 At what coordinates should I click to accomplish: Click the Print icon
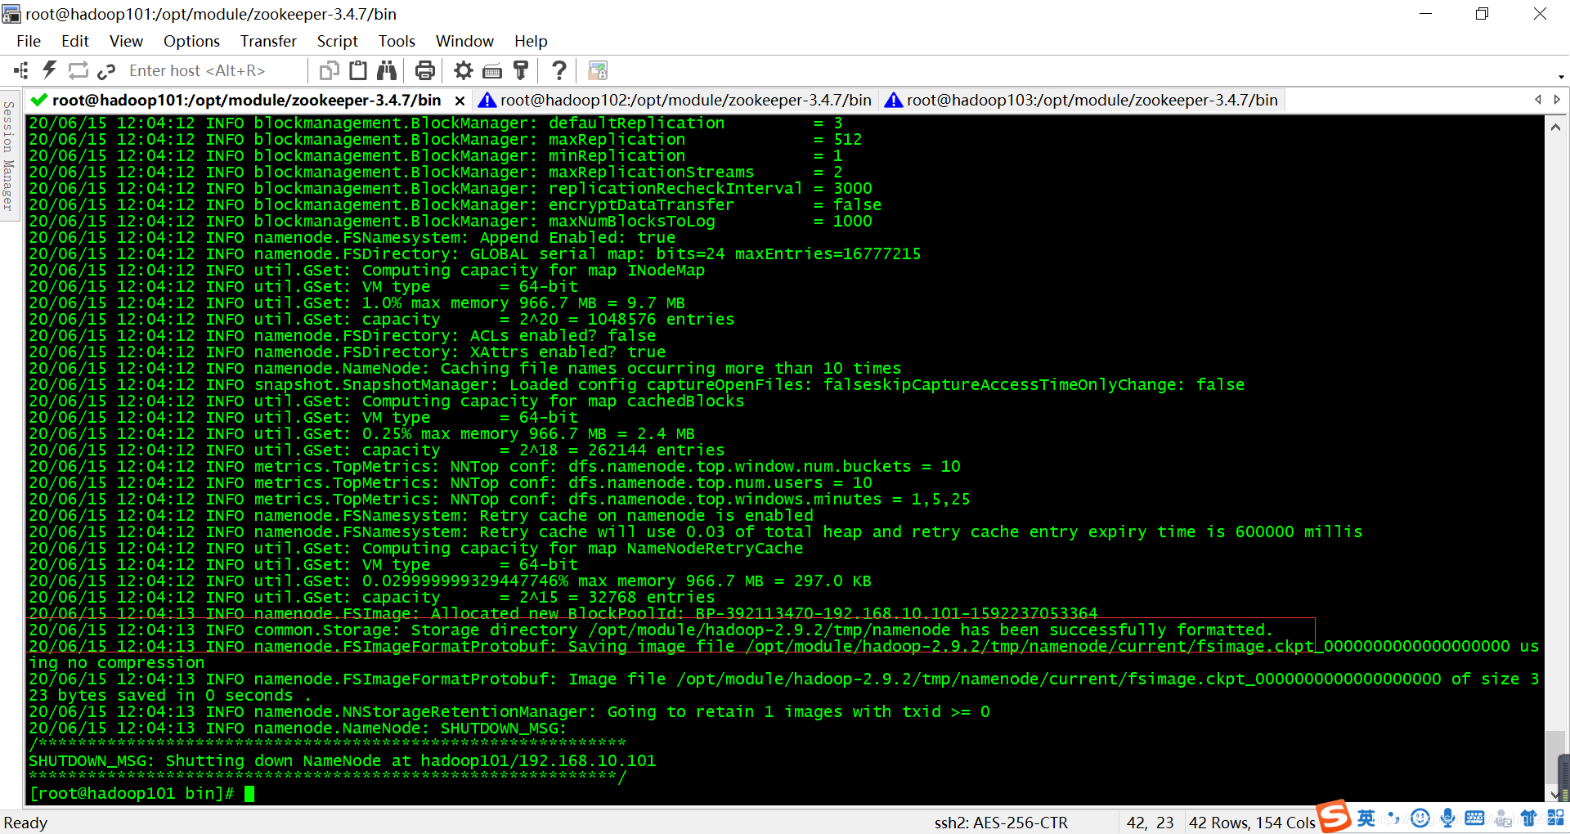[x=425, y=70]
